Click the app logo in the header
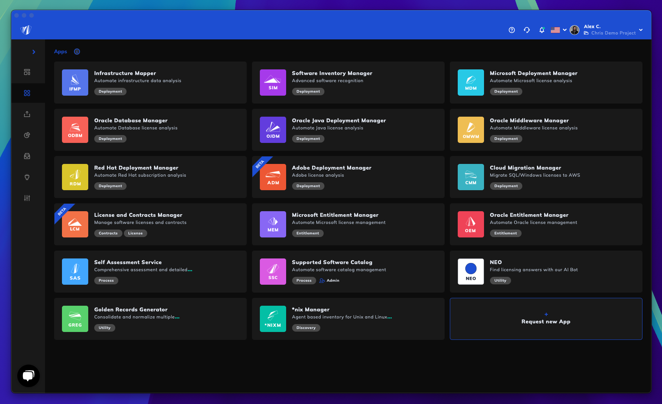This screenshot has width=662, height=404. 26,30
